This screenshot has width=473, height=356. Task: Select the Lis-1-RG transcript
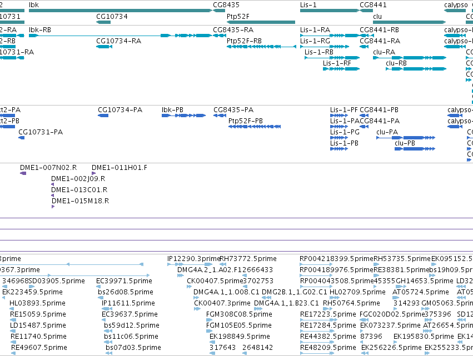[x=325, y=47]
